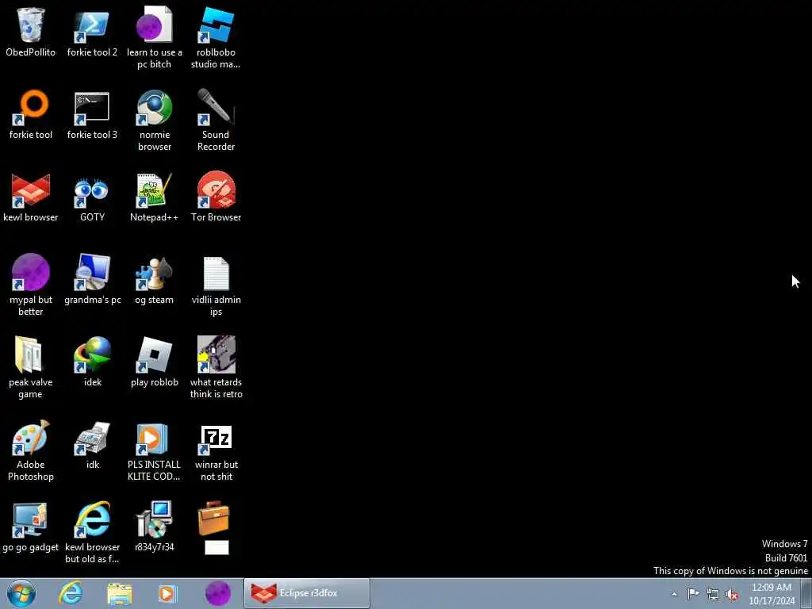Launch the media player taskbar icon
The image size is (812, 609).
point(167,594)
